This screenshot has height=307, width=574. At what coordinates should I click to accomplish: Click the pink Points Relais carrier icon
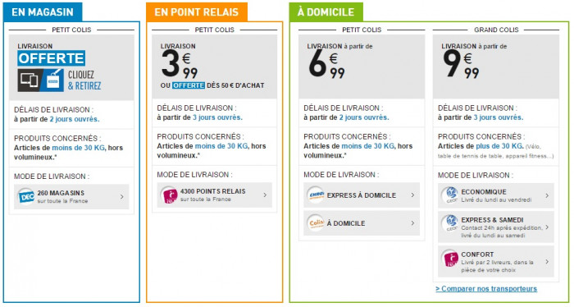169,195
